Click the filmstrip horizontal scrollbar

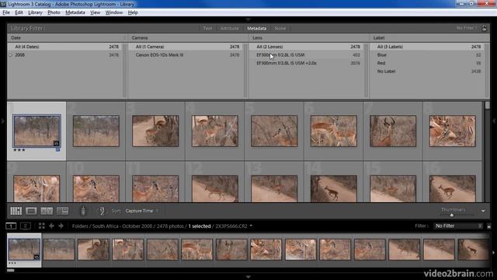tap(11, 271)
